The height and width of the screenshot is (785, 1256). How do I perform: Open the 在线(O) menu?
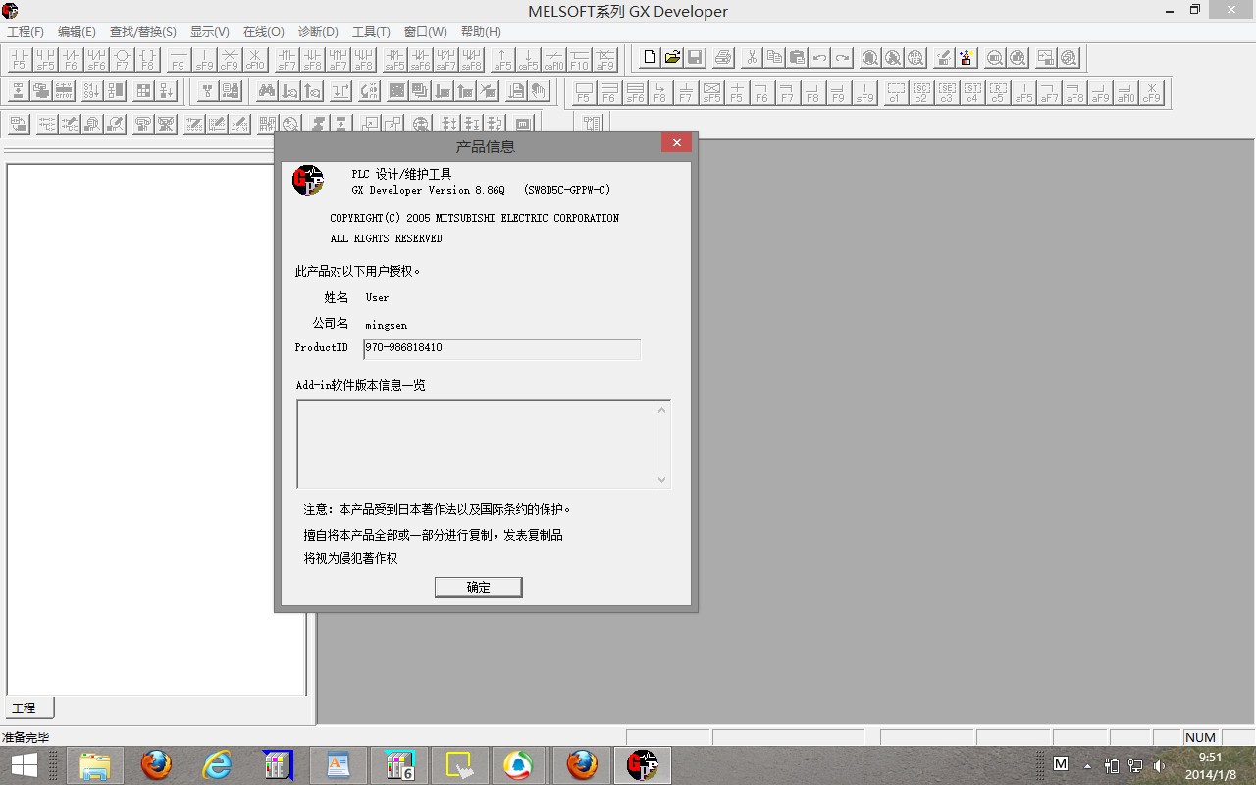[263, 32]
